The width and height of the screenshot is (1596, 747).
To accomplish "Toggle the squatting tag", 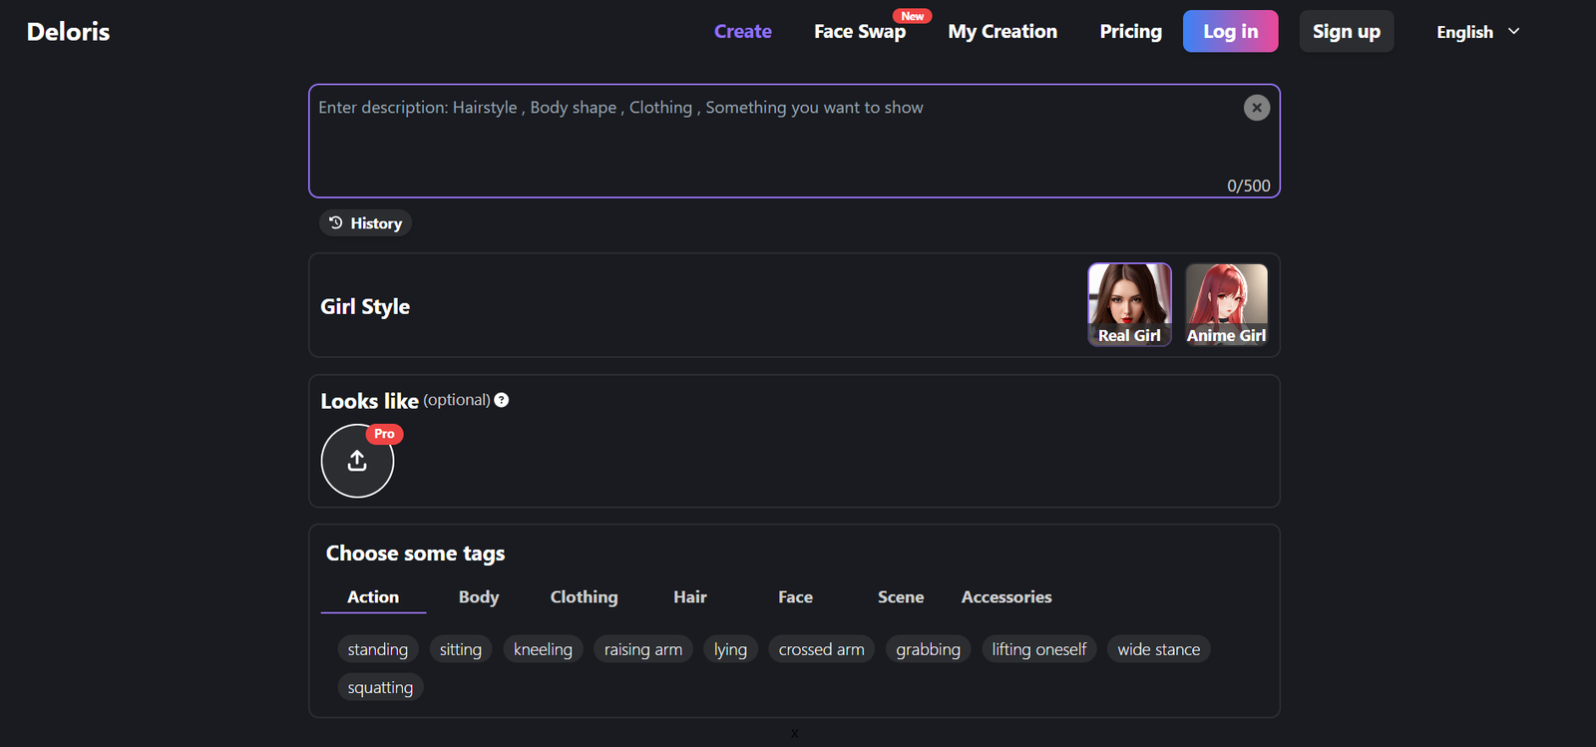I will click(x=380, y=687).
